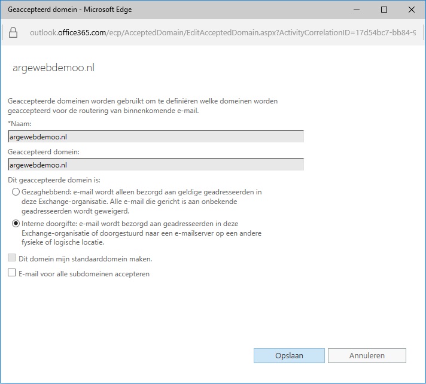This screenshot has width=426, height=384.
Task: Click the 'Geaccepteerde domeinen worden gebruikt' intro text
Action: click(x=142, y=106)
